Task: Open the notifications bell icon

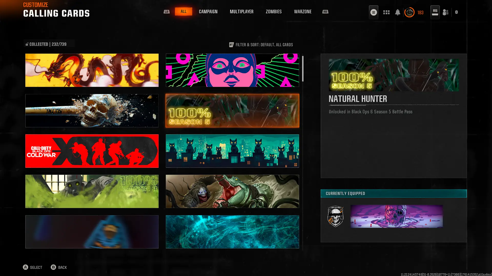Action: click(397, 12)
